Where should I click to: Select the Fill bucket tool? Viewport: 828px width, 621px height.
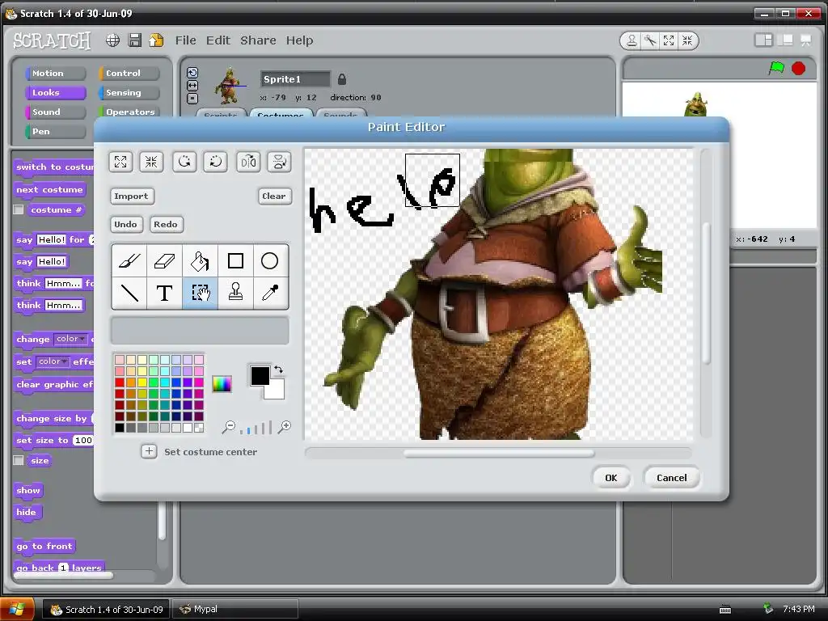point(200,261)
